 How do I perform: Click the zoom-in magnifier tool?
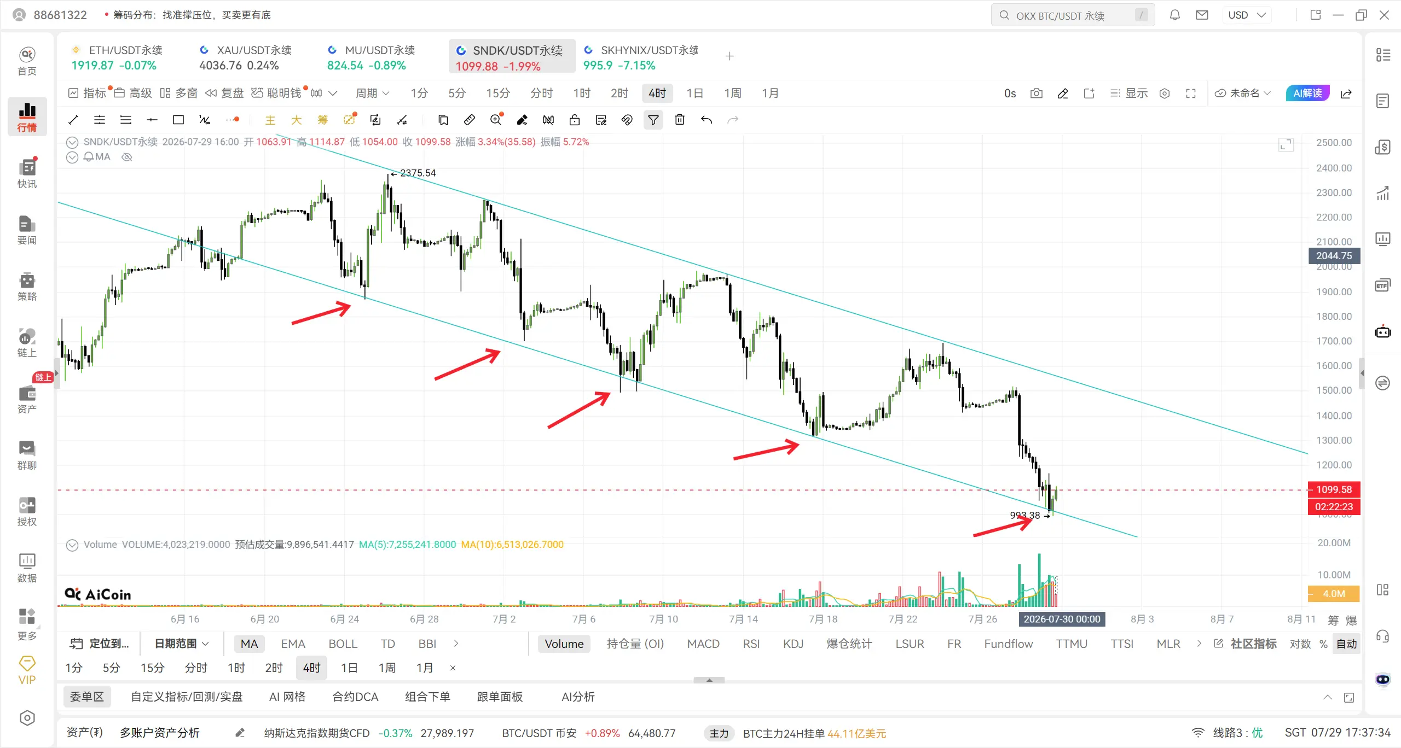496,120
